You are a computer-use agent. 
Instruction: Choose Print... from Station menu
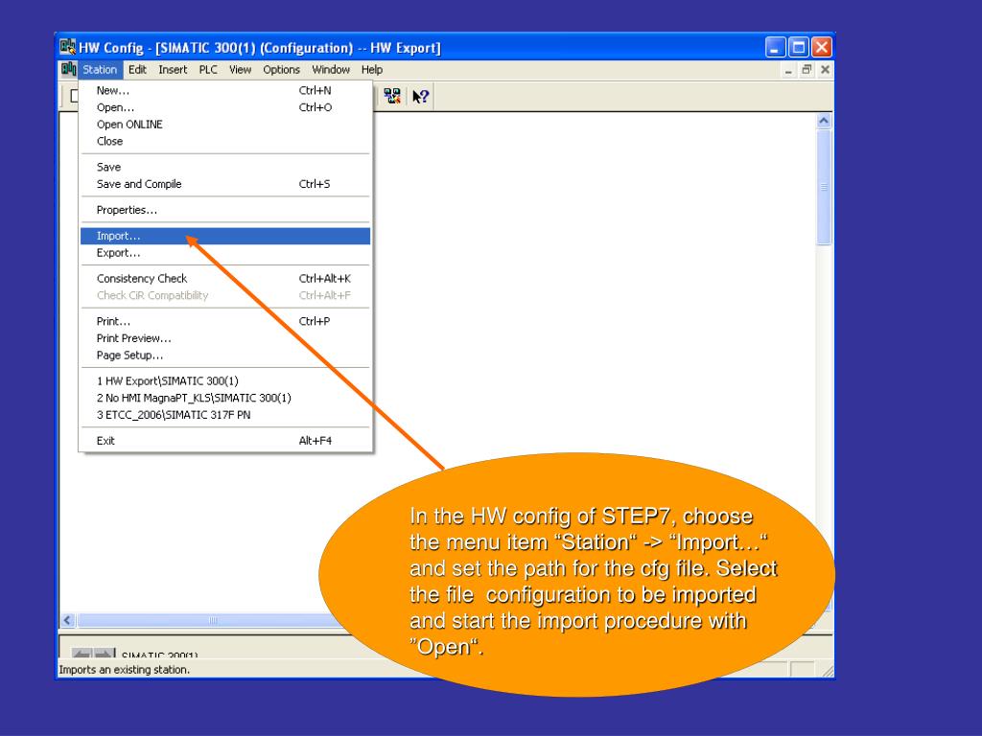(x=225, y=321)
